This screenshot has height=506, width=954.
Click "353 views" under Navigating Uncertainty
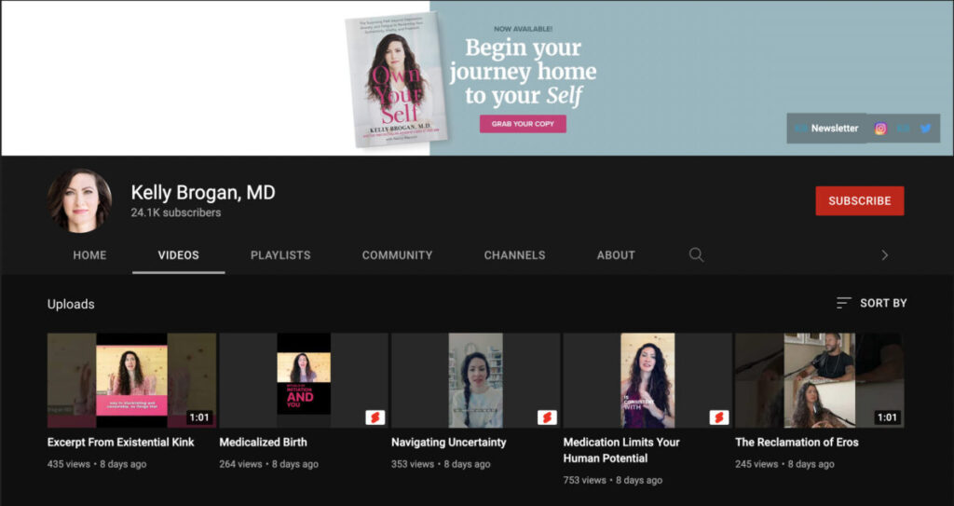(413, 464)
